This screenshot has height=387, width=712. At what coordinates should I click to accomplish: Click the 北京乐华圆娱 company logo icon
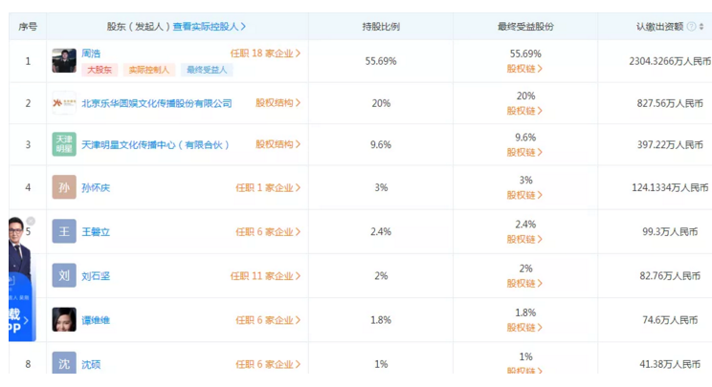click(64, 103)
